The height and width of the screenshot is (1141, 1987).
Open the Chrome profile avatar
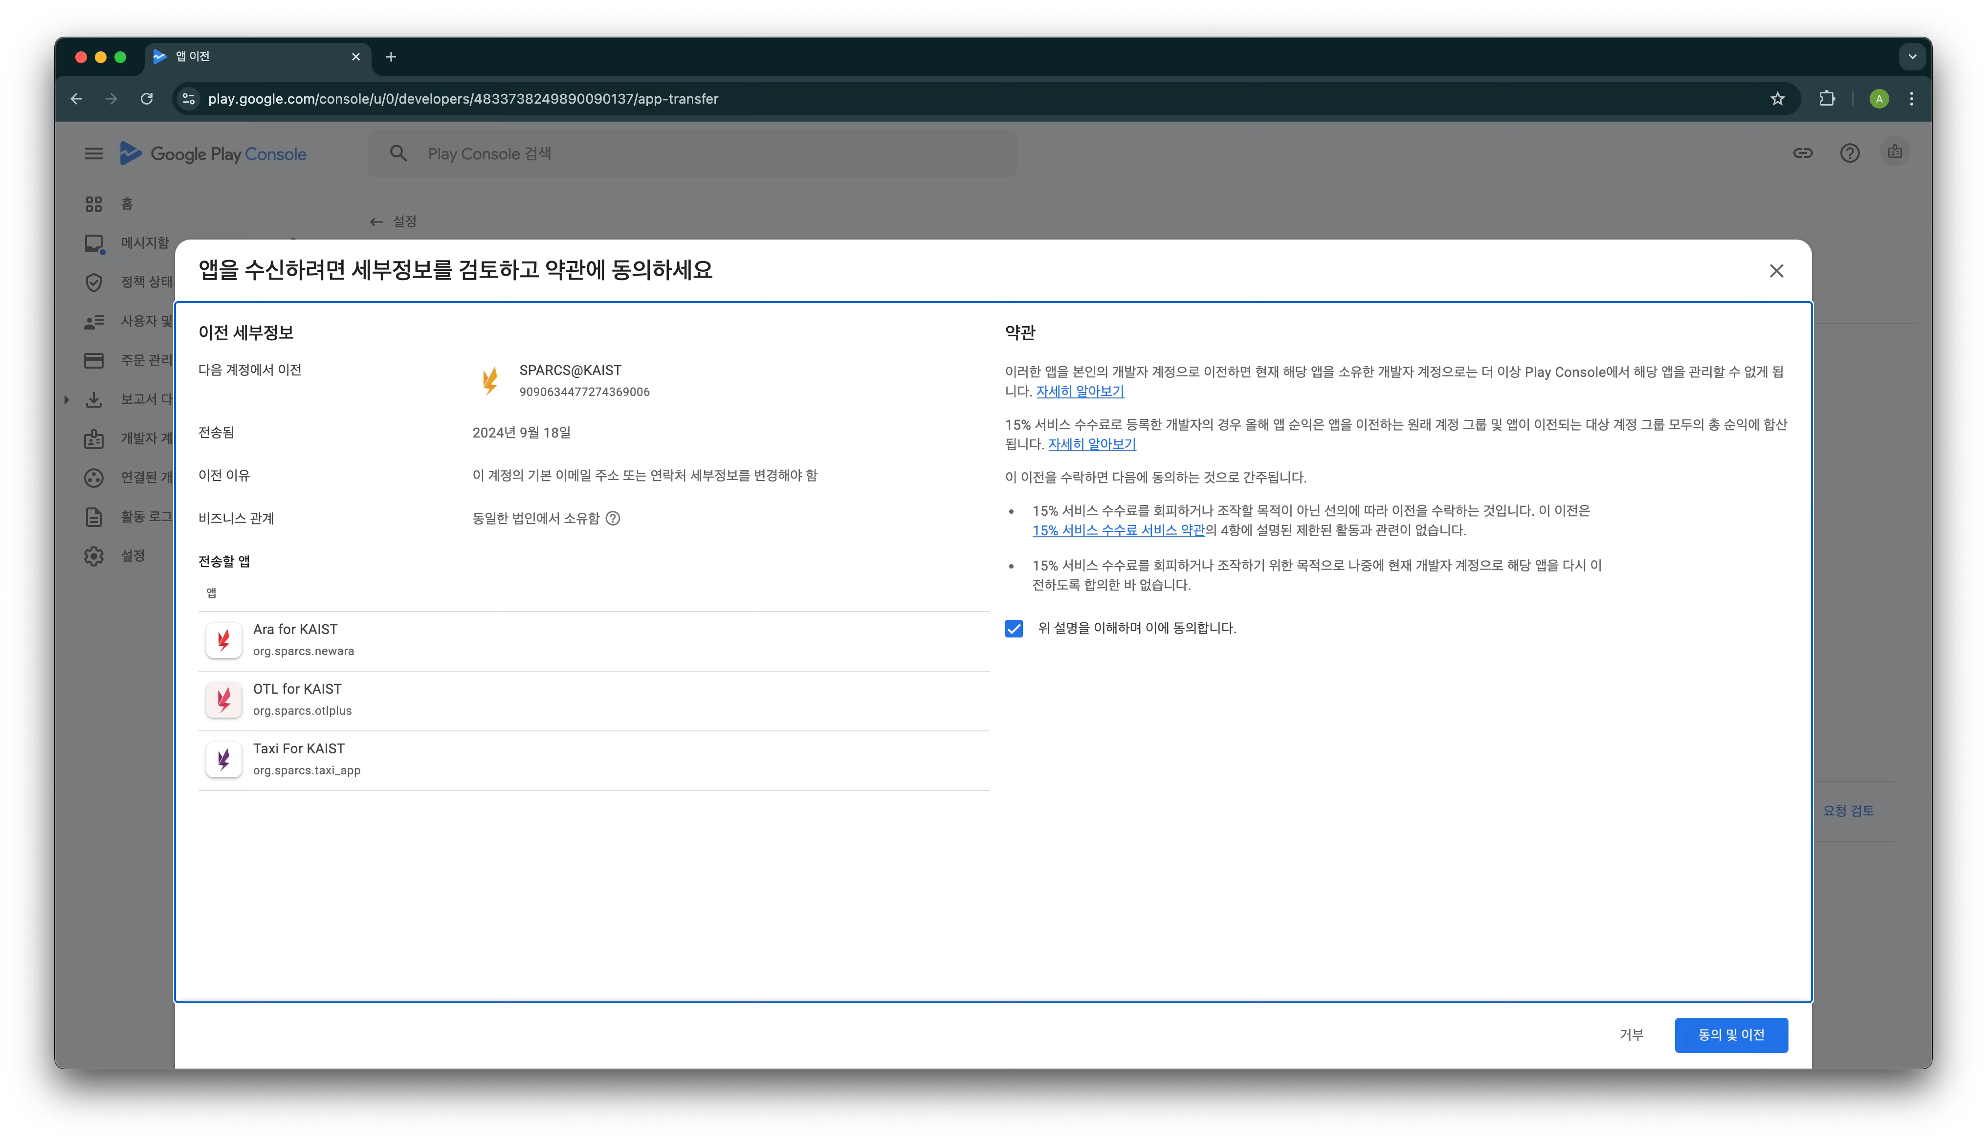[x=1879, y=99]
